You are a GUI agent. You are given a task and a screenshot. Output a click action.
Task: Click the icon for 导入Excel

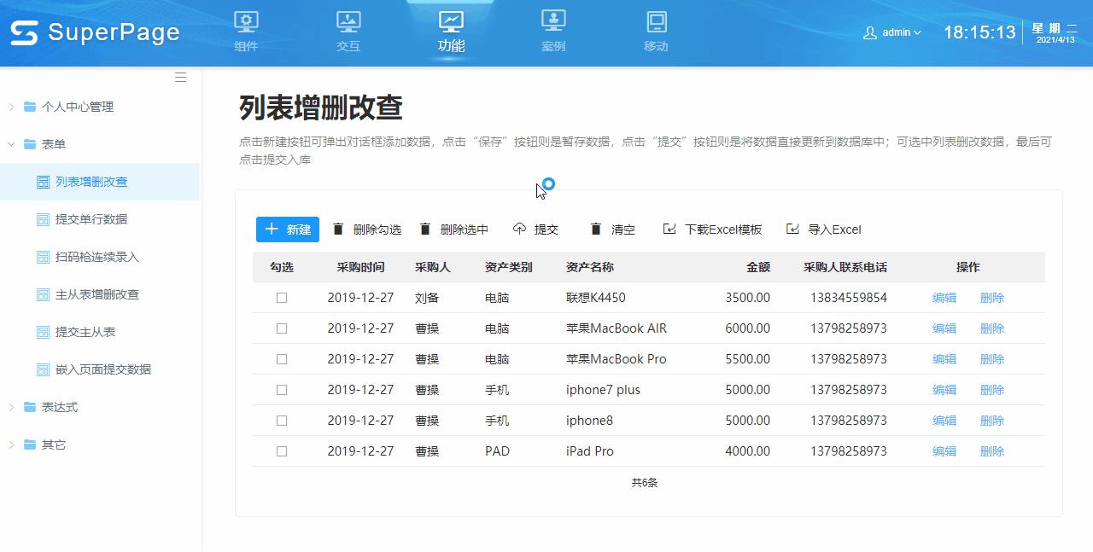click(792, 229)
